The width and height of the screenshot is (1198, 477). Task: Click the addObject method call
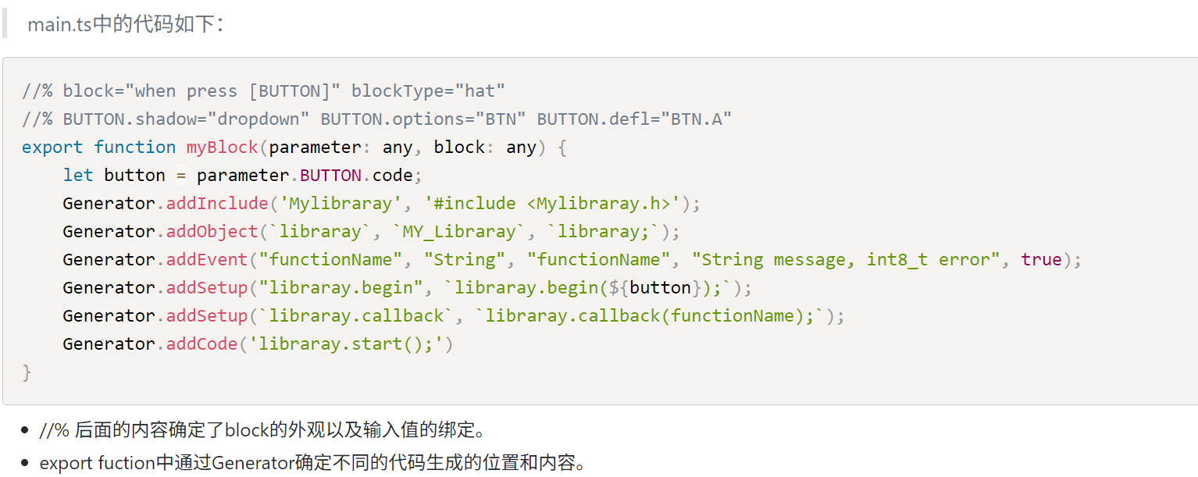212,232
